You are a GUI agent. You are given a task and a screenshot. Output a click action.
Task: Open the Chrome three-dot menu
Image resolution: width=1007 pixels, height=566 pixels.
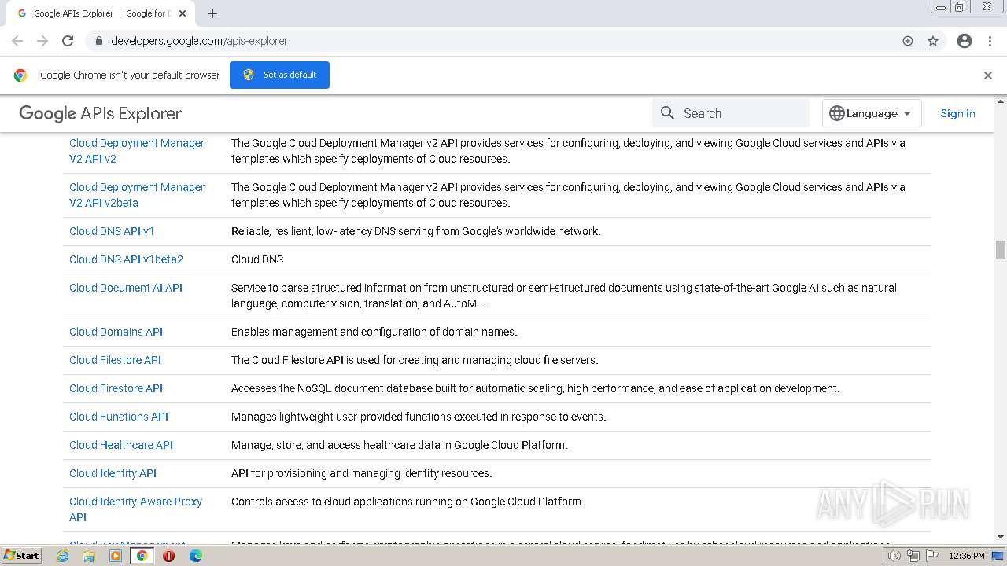(x=990, y=41)
